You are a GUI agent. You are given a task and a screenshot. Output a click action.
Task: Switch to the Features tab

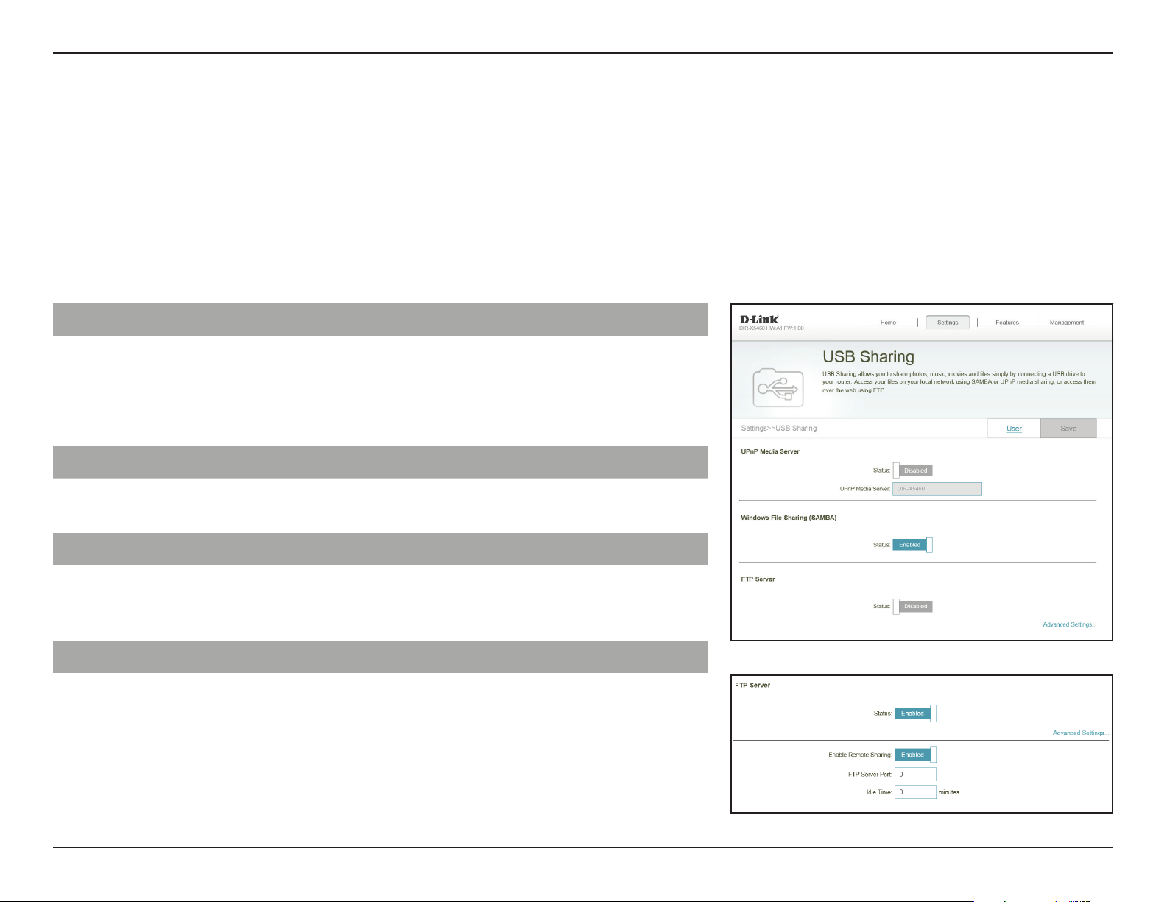pos(1007,323)
